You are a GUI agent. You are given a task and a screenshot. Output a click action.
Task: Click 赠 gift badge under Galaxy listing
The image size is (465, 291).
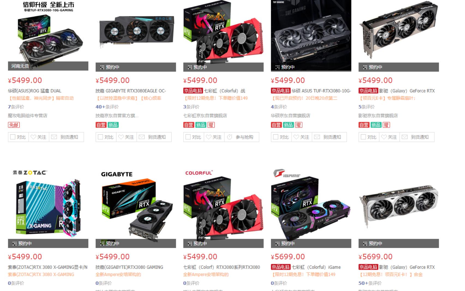click(386, 125)
